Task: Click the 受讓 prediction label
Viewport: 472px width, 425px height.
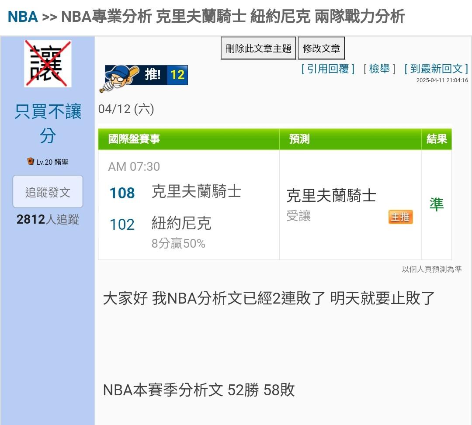Action: point(298,216)
